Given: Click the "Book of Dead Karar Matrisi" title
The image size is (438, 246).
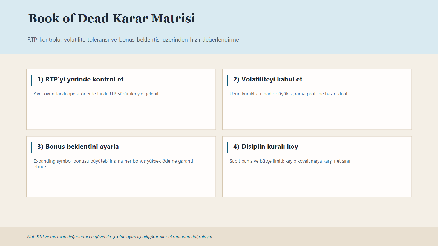Looking at the screenshot, I should tap(112, 19).
